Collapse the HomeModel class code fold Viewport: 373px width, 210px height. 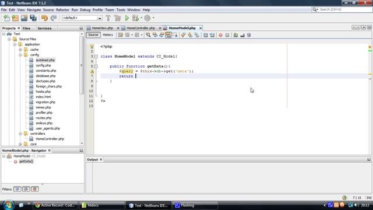click(96, 57)
